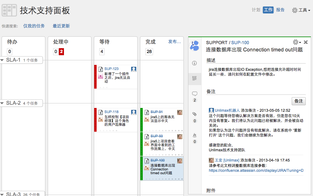Open the issue detail gear dropdown

click(297, 42)
